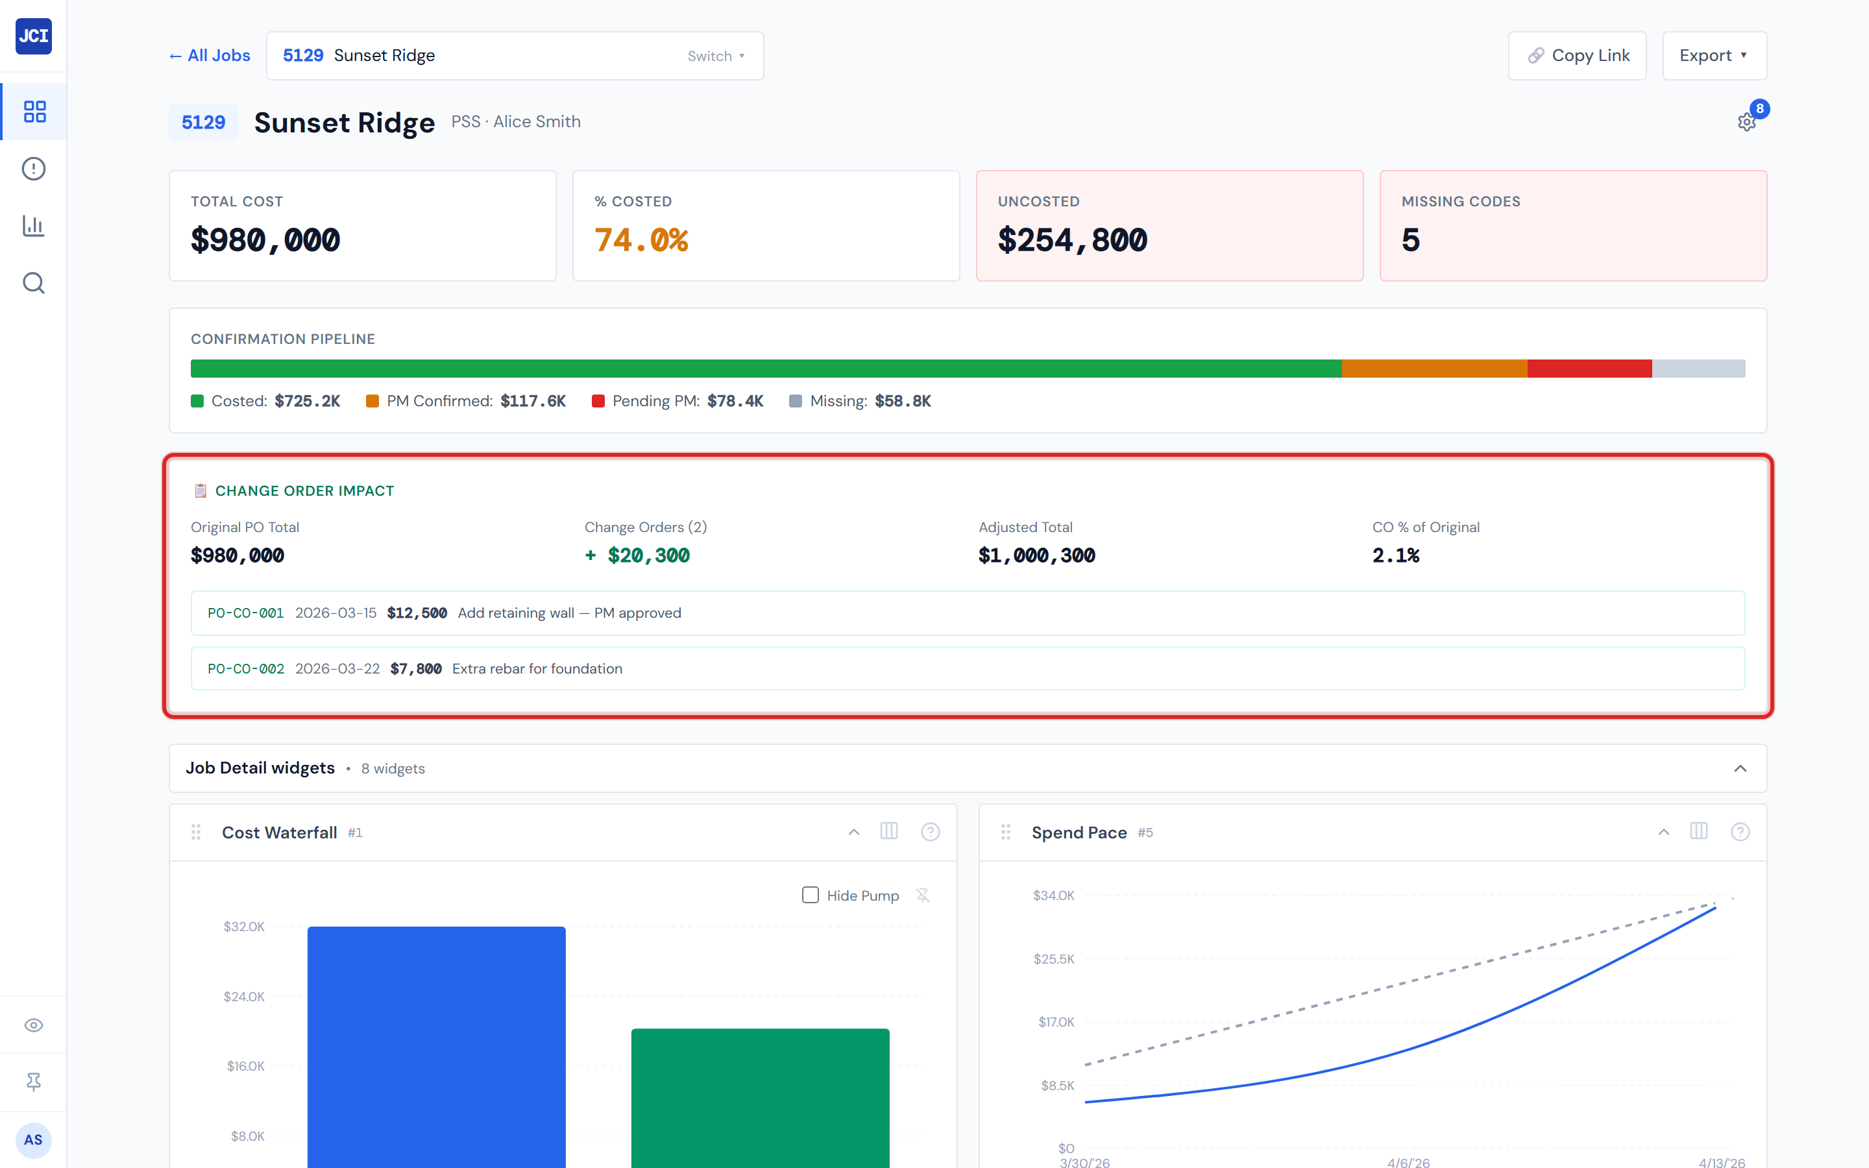Image resolution: width=1869 pixels, height=1168 pixels.
Task: Toggle the eye visibility icon in sidebar
Action: 34,1025
